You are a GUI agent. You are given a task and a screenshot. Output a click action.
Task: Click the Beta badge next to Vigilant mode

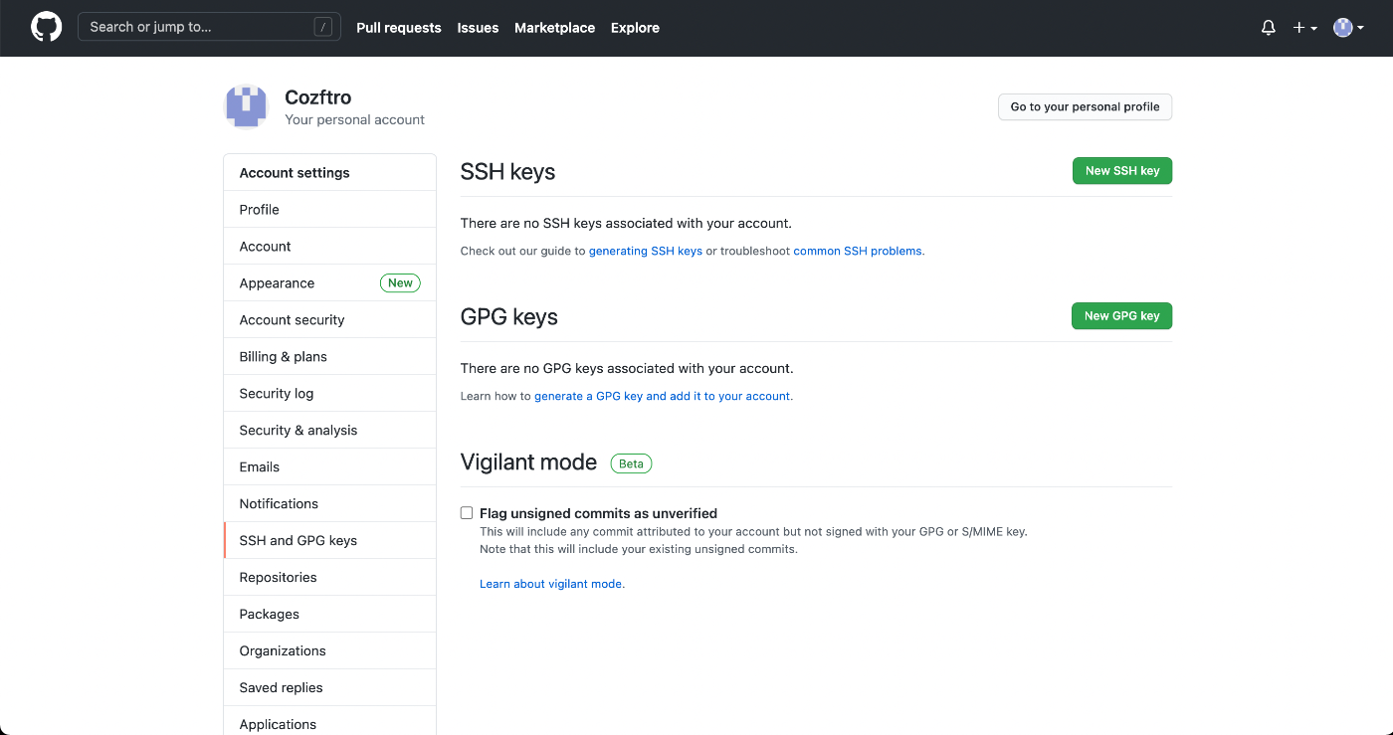click(x=631, y=463)
